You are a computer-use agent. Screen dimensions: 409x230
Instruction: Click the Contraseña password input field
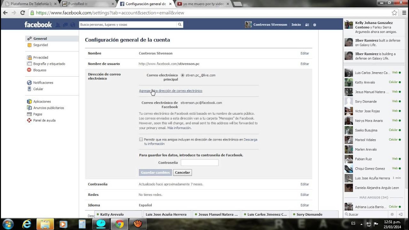tap(200, 163)
